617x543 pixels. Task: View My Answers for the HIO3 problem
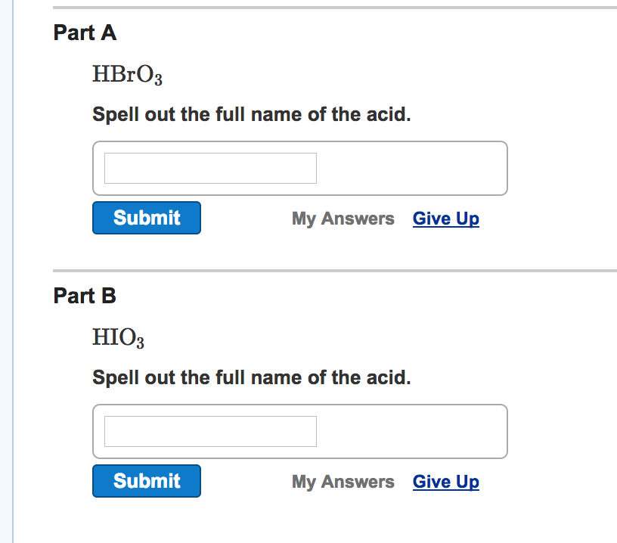tap(343, 481)
